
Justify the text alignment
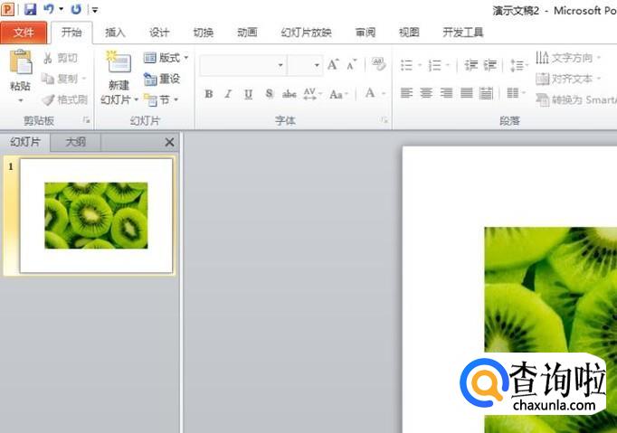(x=466, y=93)
